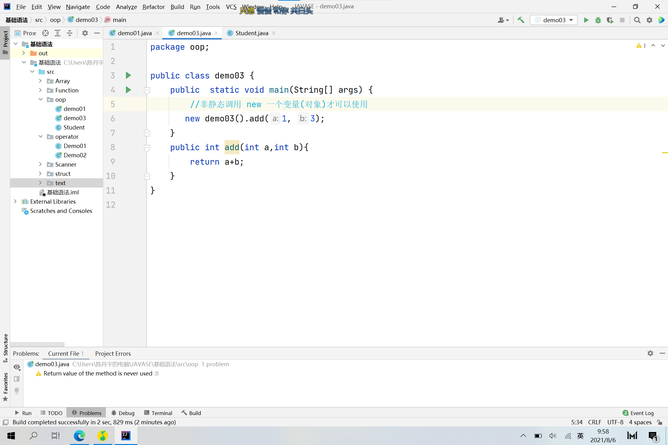
Task: Open the demo03 run configuration dropdown
Action: pyautogui.click(x=554, y=20)
